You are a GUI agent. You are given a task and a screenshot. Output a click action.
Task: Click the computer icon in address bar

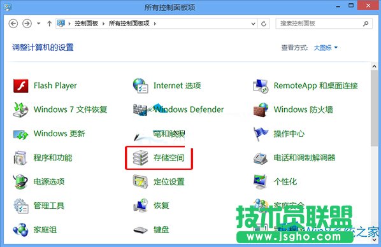[61, 23]
